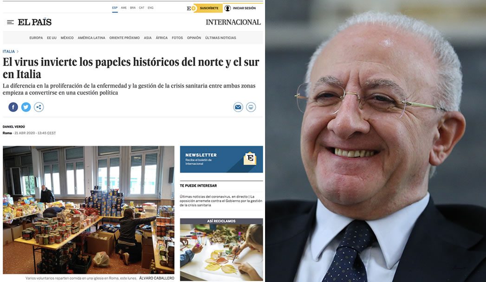Select the AME edition
486x282 pixels.
click(x=123, y=8)
